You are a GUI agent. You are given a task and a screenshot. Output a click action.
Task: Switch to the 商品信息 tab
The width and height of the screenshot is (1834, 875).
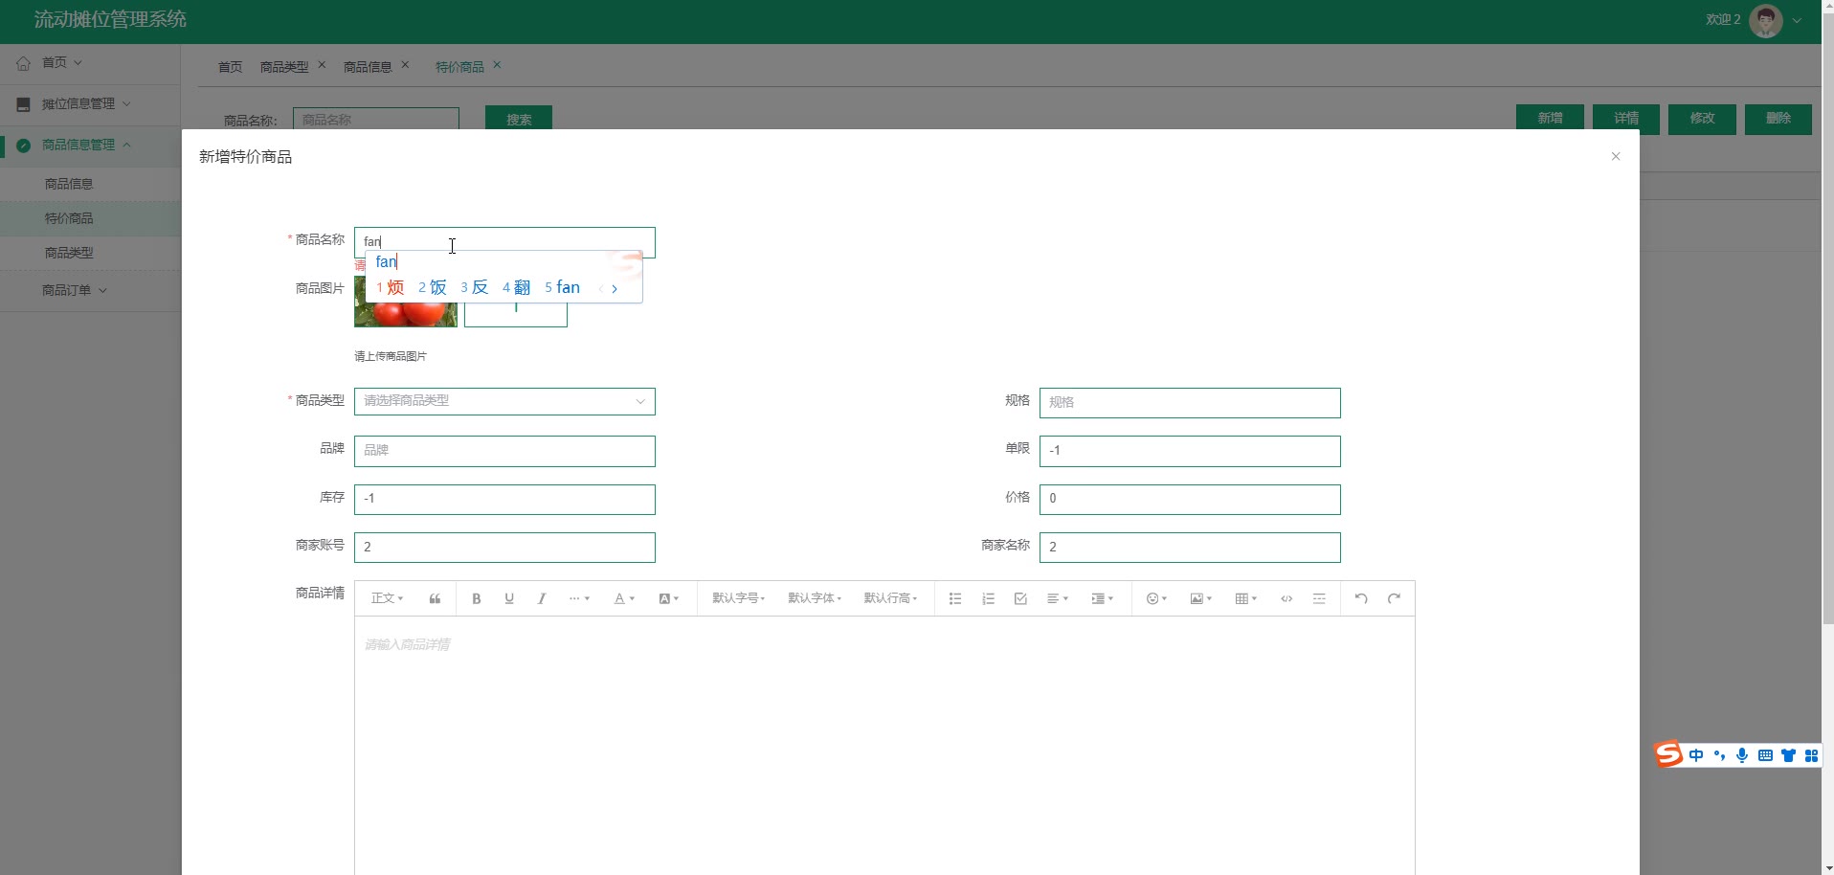[368, 67]
